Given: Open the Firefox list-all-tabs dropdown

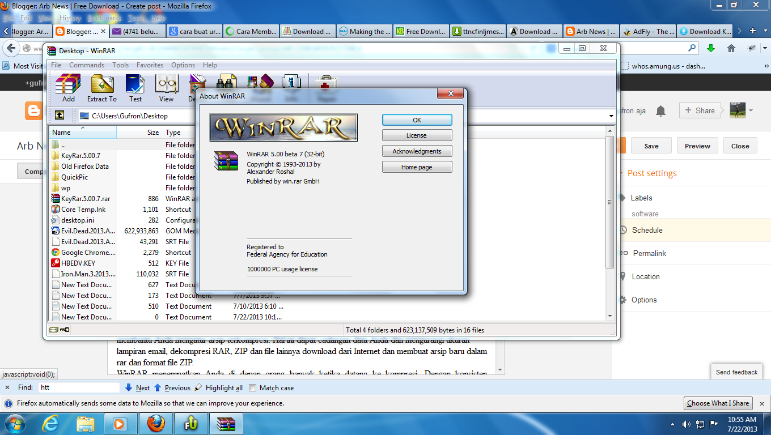Looking at the screenshot, I should [765, 31].
